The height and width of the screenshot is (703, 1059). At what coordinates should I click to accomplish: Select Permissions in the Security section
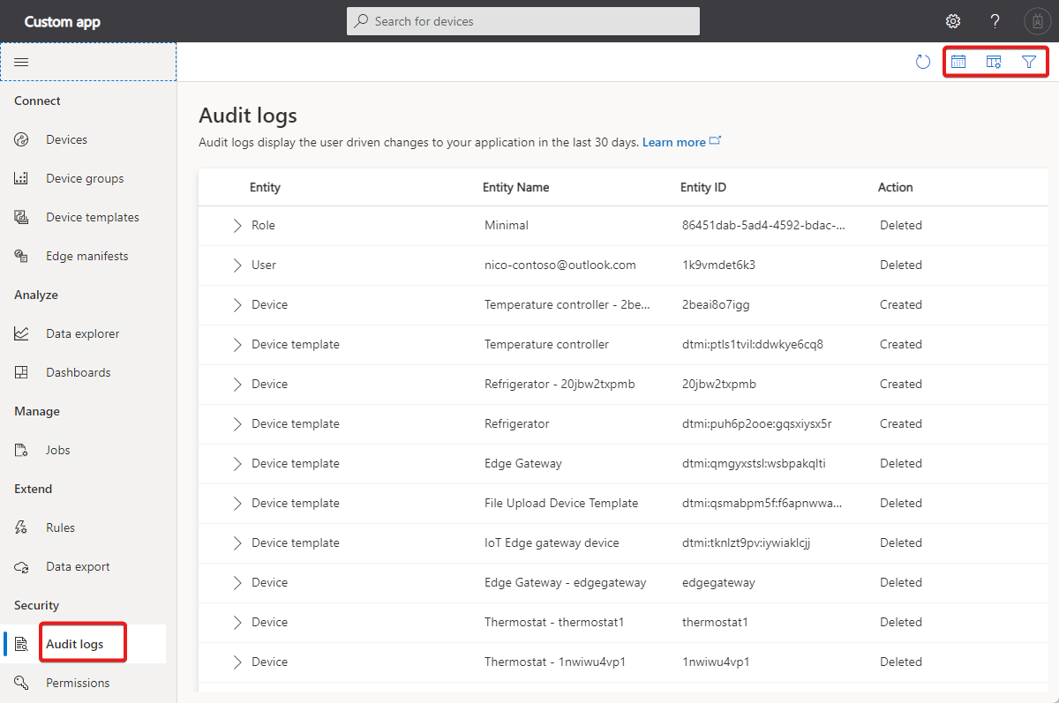78,682
